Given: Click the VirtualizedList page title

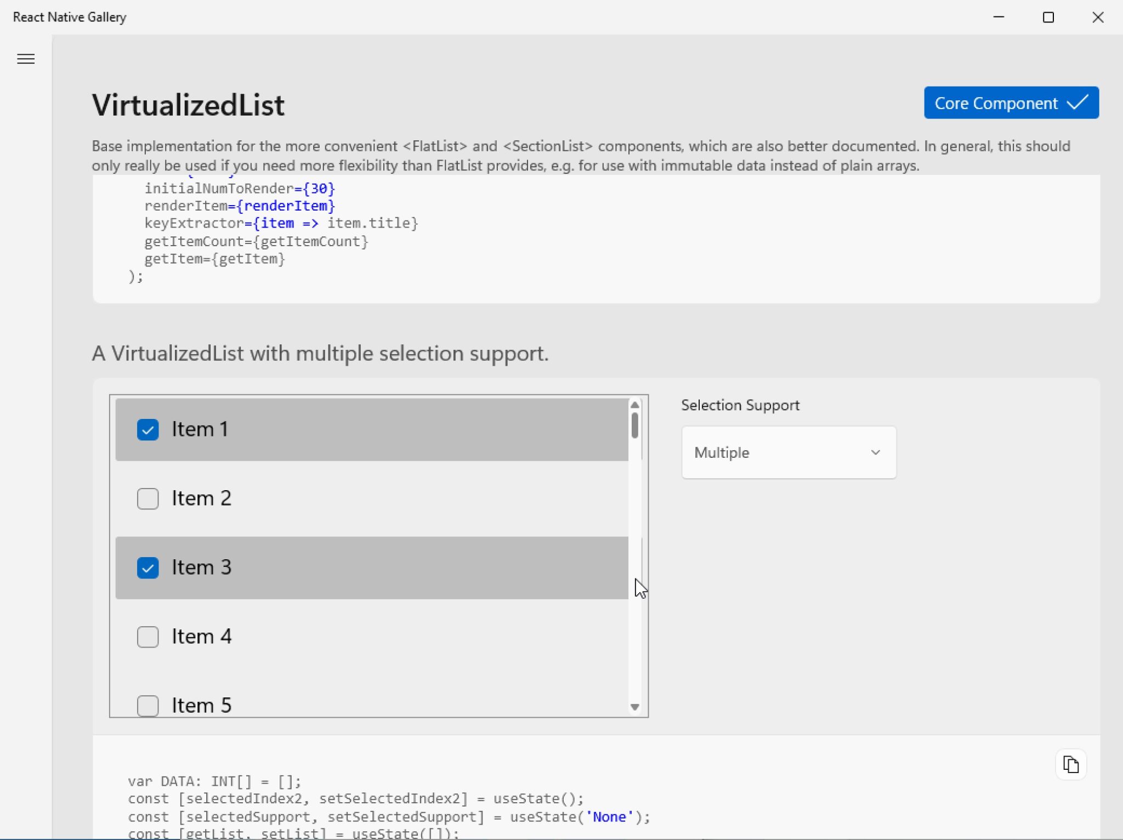Looking at the screenshot, I should tap(187, 104).
